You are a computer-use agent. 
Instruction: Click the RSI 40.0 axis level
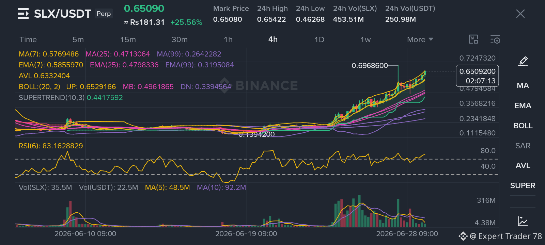tap(488, 166)
